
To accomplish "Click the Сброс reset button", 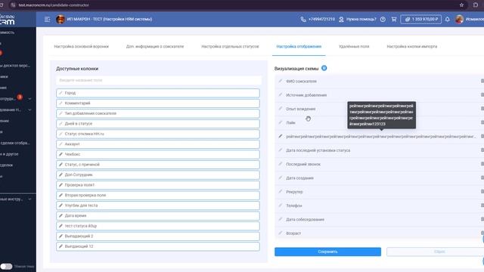I will click(x=436, y=252).
